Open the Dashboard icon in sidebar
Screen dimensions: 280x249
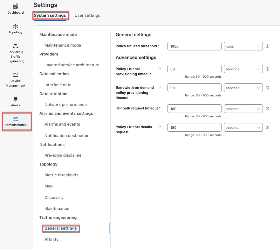16,6
